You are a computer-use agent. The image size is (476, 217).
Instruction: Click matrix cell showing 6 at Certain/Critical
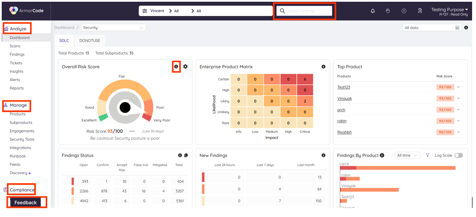point(305,79)
